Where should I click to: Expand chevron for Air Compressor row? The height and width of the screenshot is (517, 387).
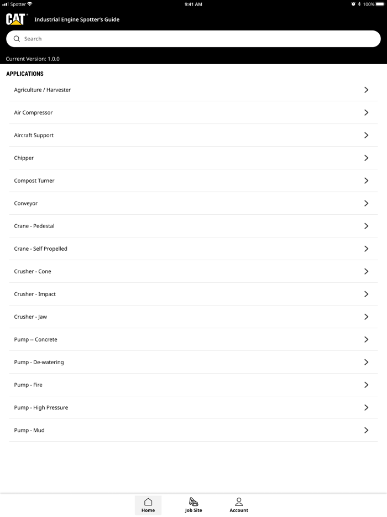click(366, 112)
